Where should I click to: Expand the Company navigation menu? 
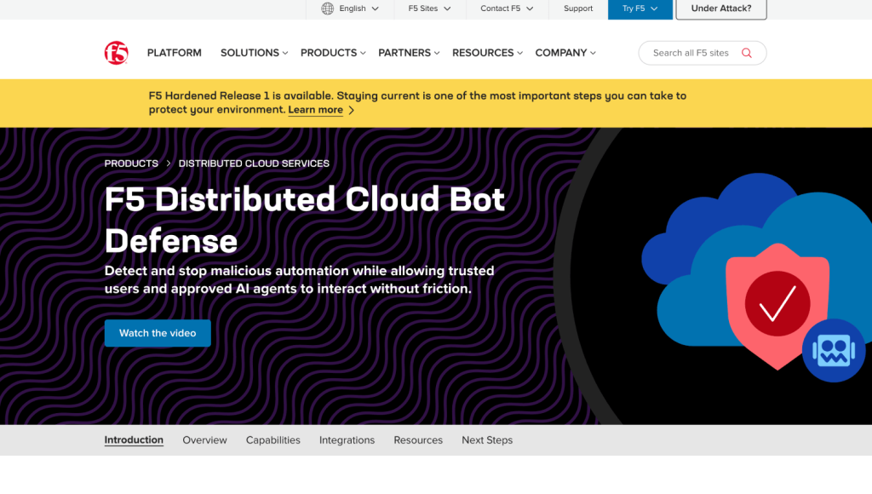pyautogui.click(x=565, y=53)
